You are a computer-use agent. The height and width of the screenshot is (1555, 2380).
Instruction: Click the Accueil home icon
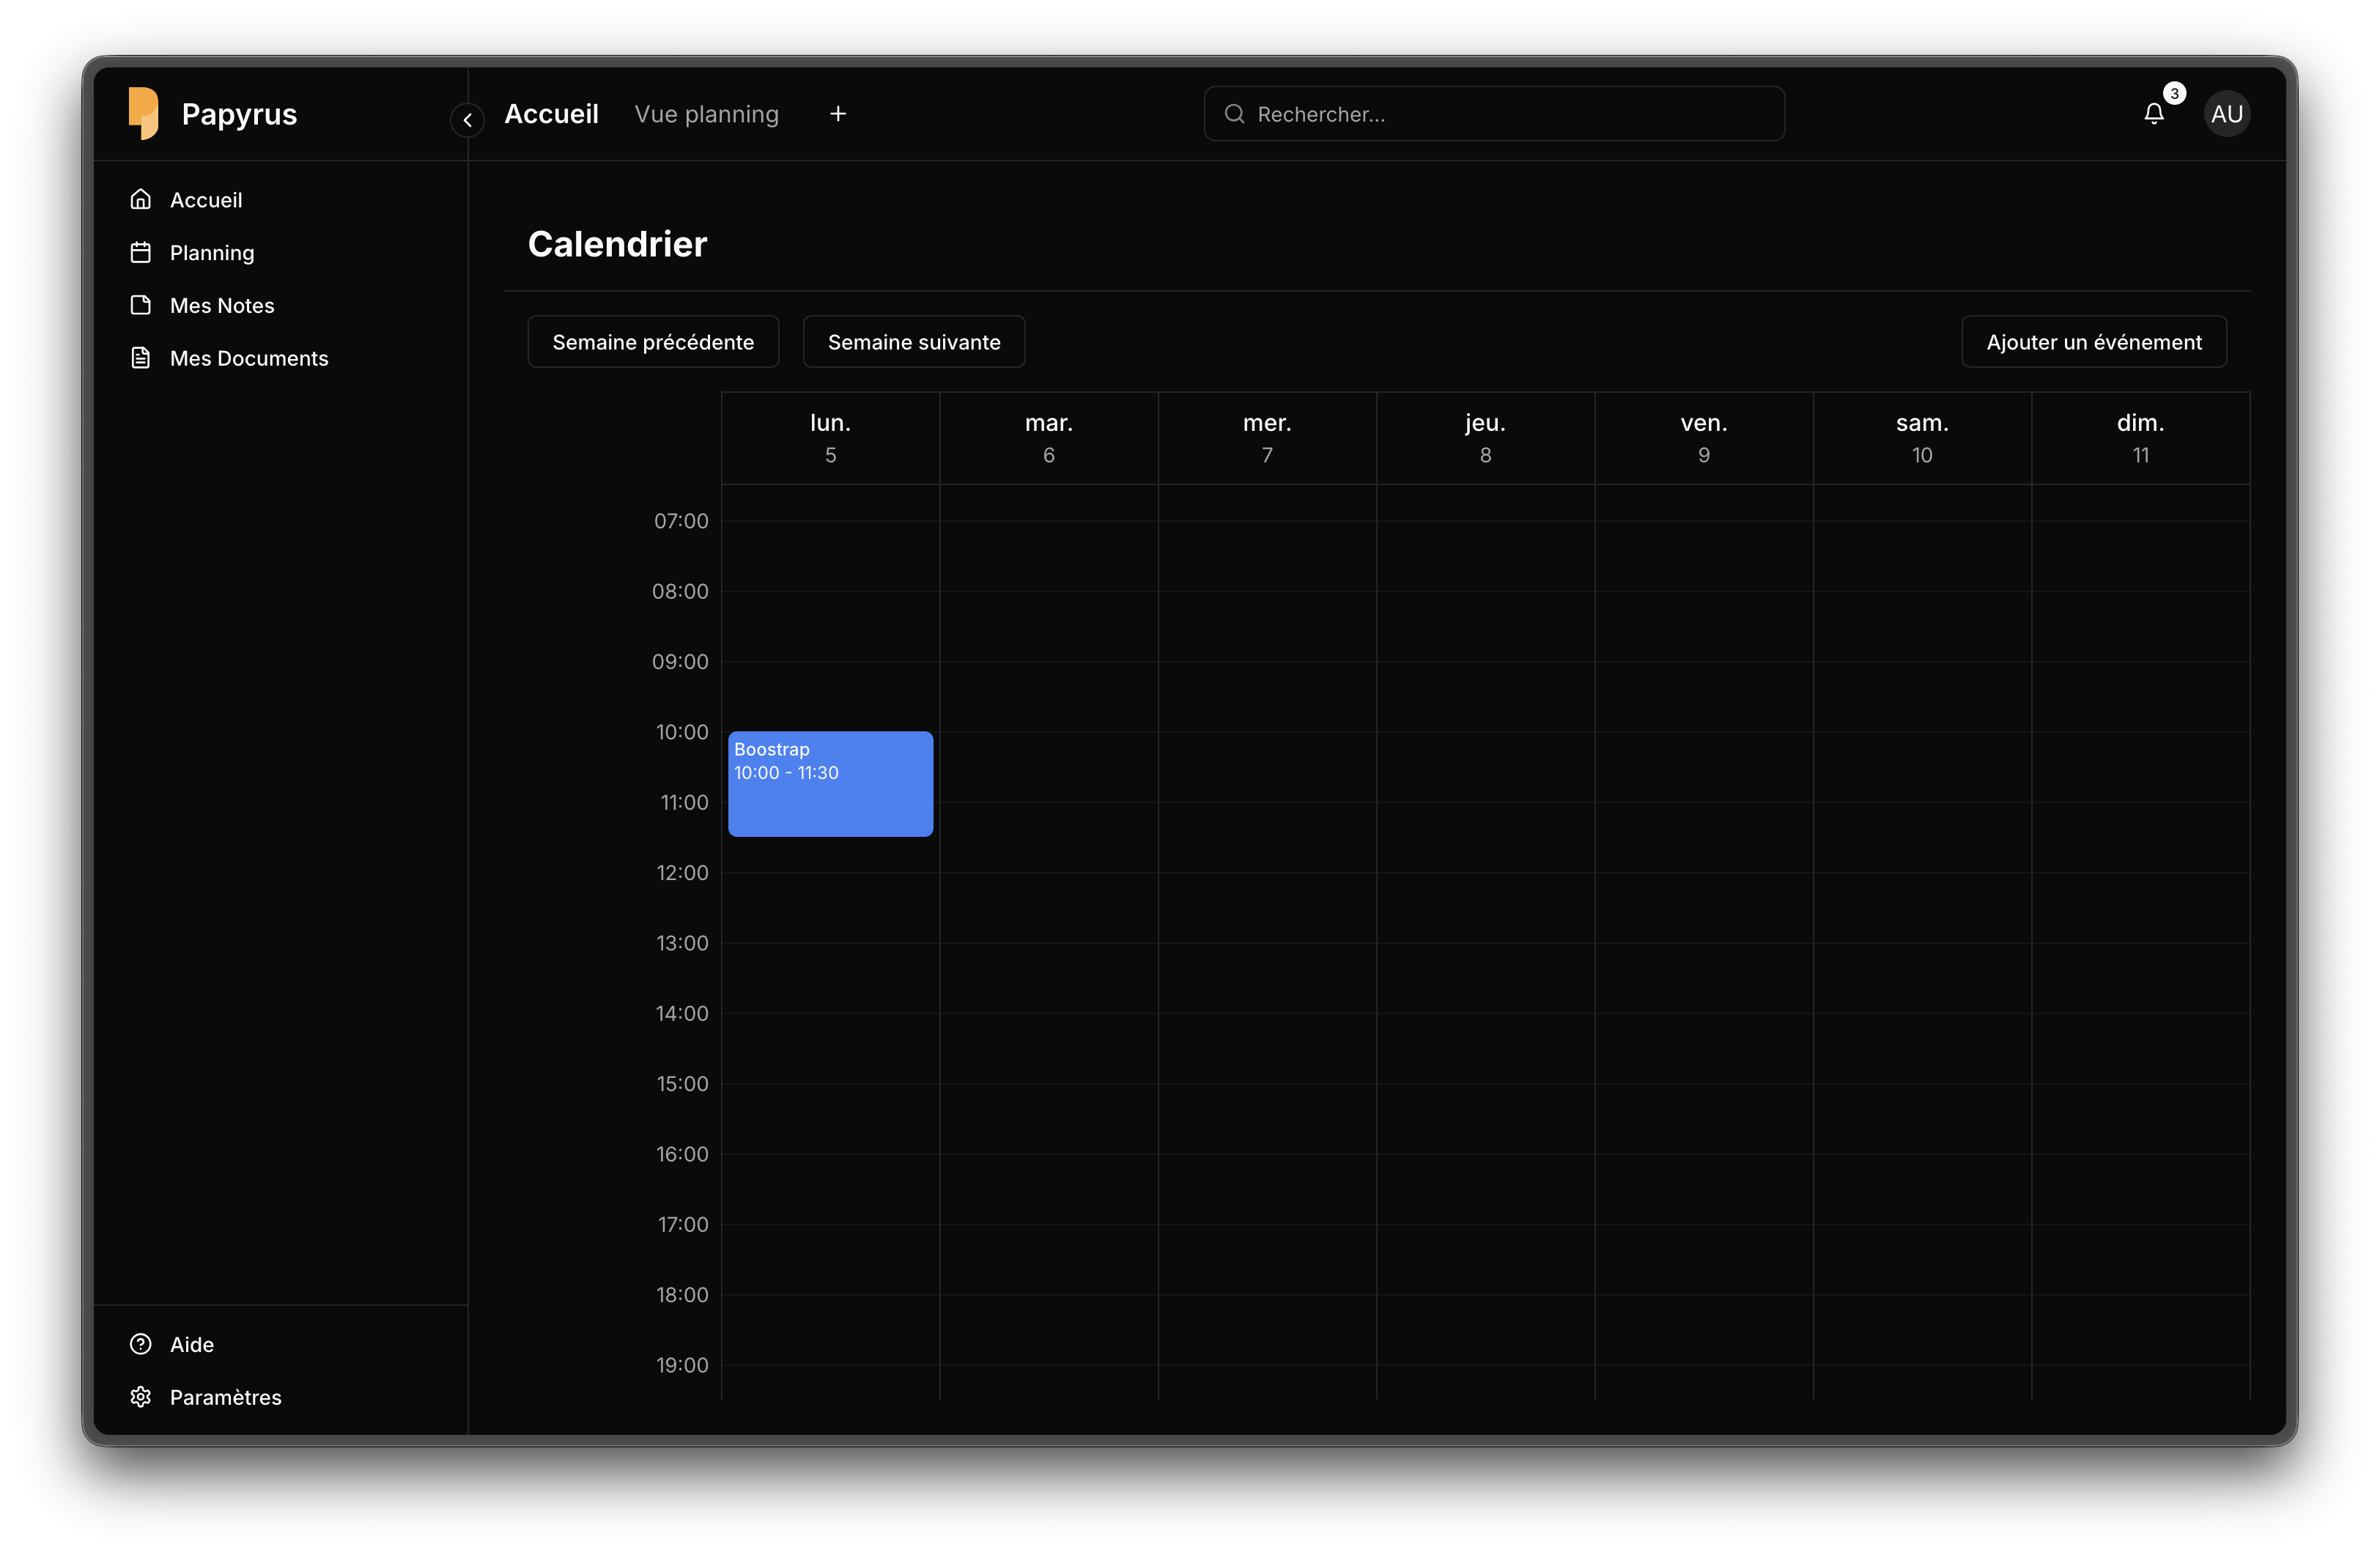141,199
